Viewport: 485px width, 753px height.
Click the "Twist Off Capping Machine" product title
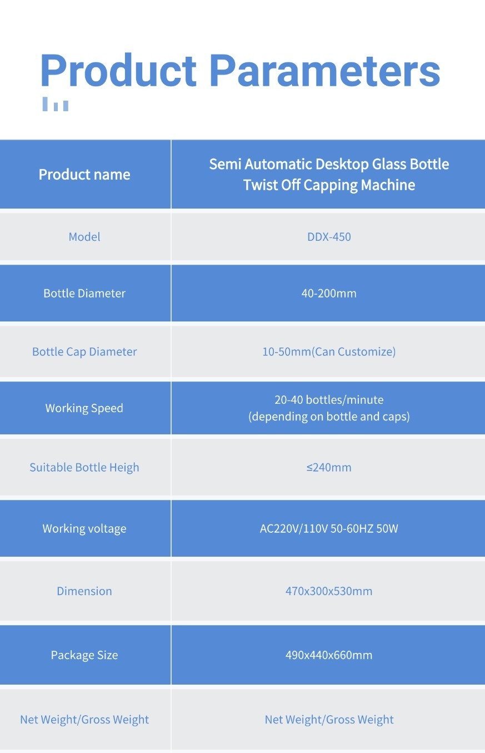click(x=329, y=185)
